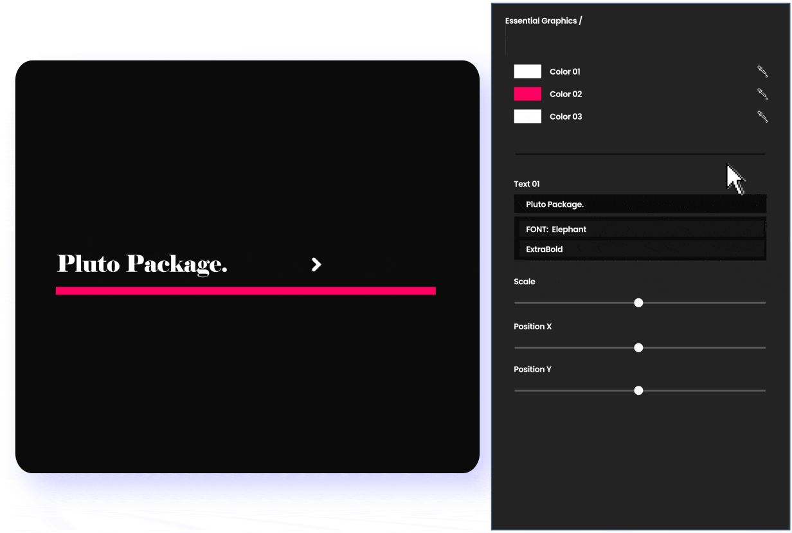The image size is (792, 533).
Task: Click the eyedropper icon for Color 01
Action: coord(762,71)
